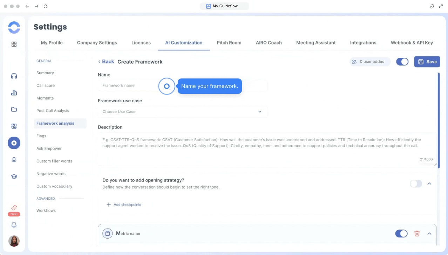
Task: Click the user profile avatar
Action: tap(14, 241)
